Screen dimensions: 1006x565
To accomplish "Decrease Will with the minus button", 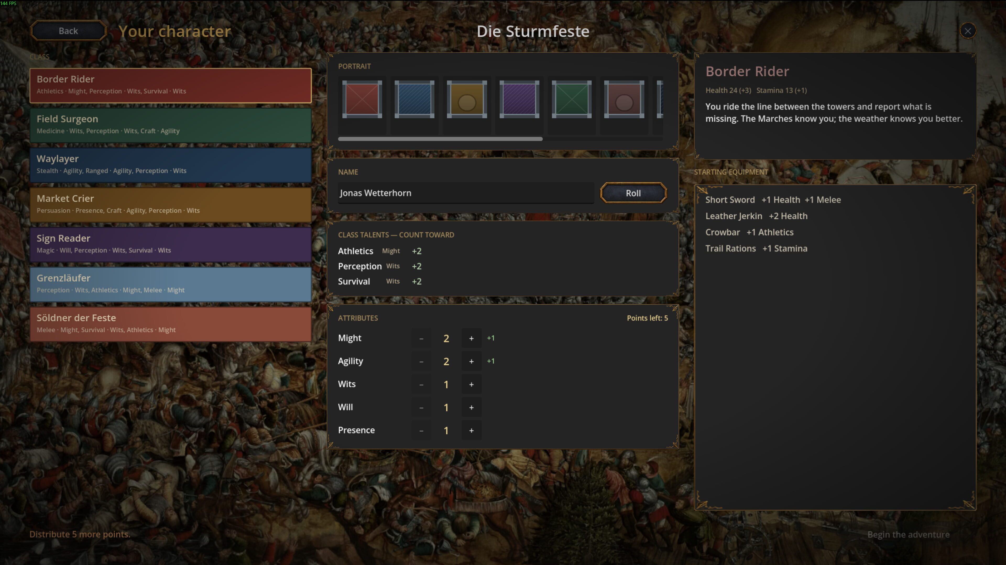I will (x=421, y=407).
